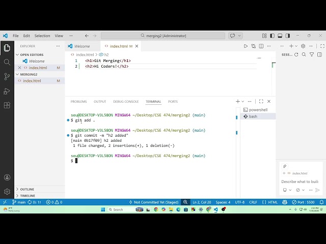
Task: Open the File menu
Action: [x=16, y=36]
